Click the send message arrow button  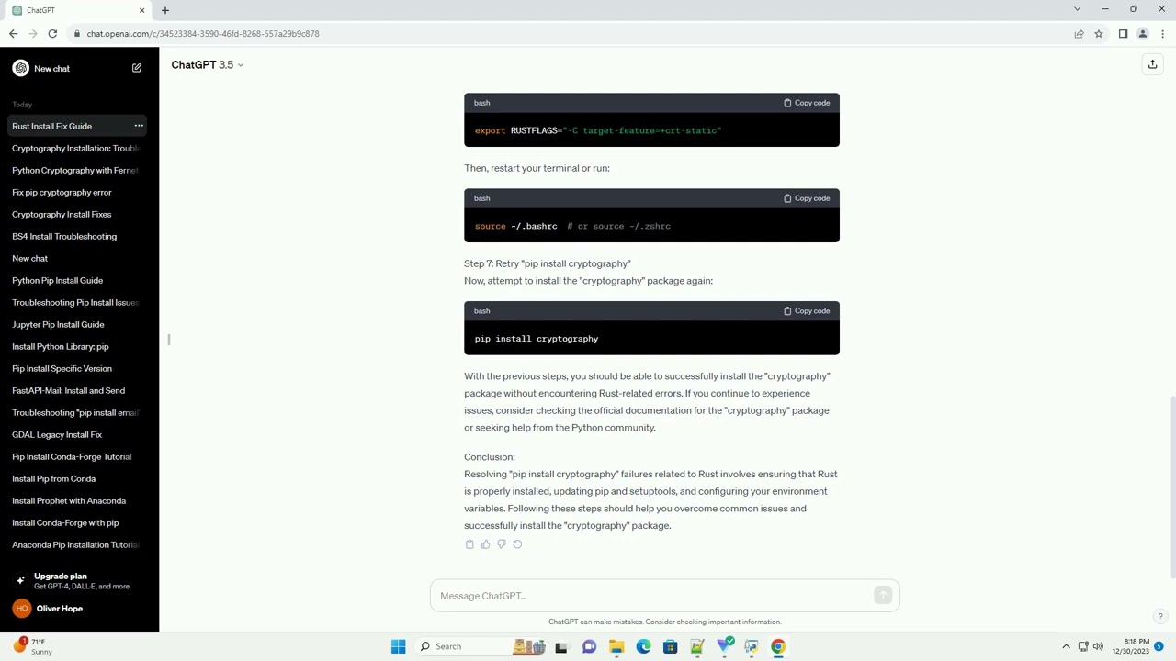[x=883, y=596]
